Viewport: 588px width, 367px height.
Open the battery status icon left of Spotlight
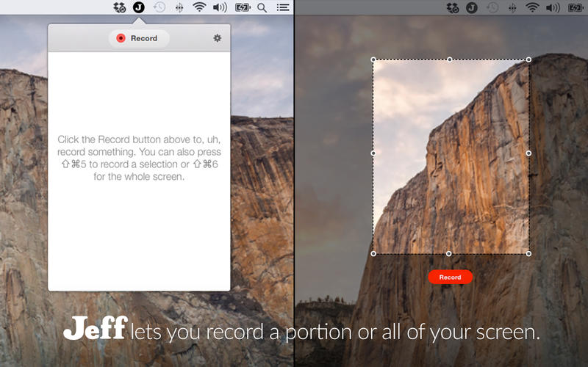(242, 8)
